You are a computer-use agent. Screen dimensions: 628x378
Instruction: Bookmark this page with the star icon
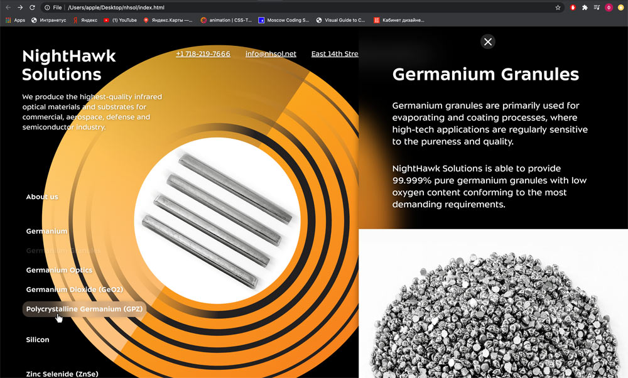point(558,8)
